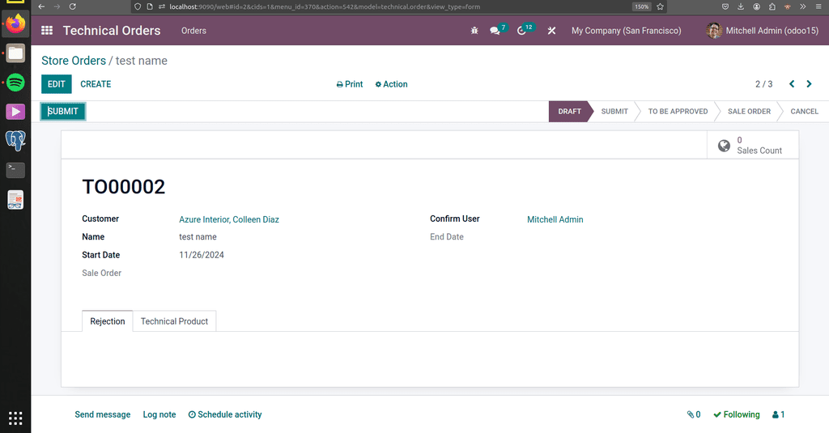
Task: Select the DRAFT status stage
Action: click(569, 111)
